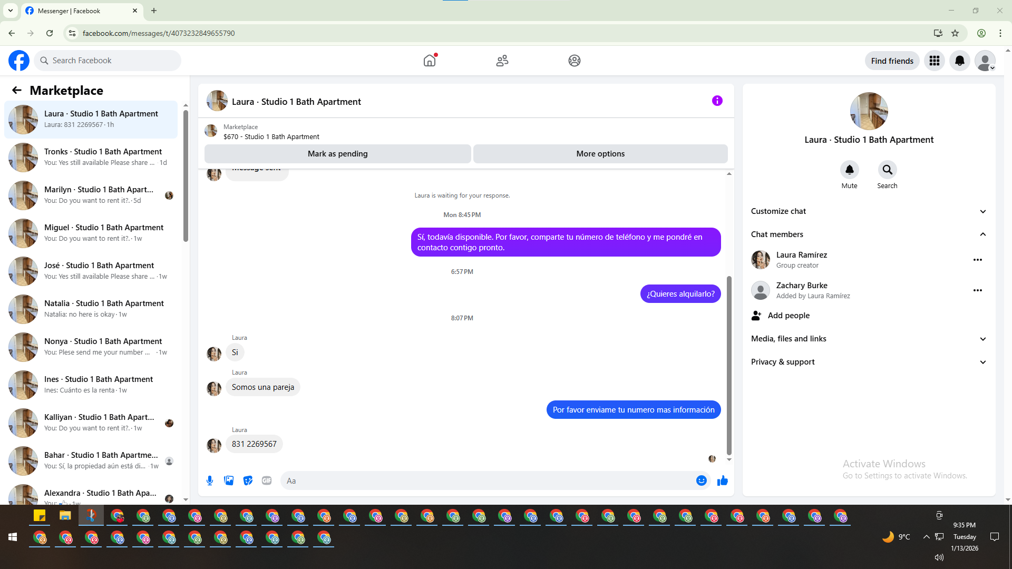Image resolution: width=1012 pixels, height=569 pixels.
Task: Mute this chat with the bell
Action: (849, 170)
